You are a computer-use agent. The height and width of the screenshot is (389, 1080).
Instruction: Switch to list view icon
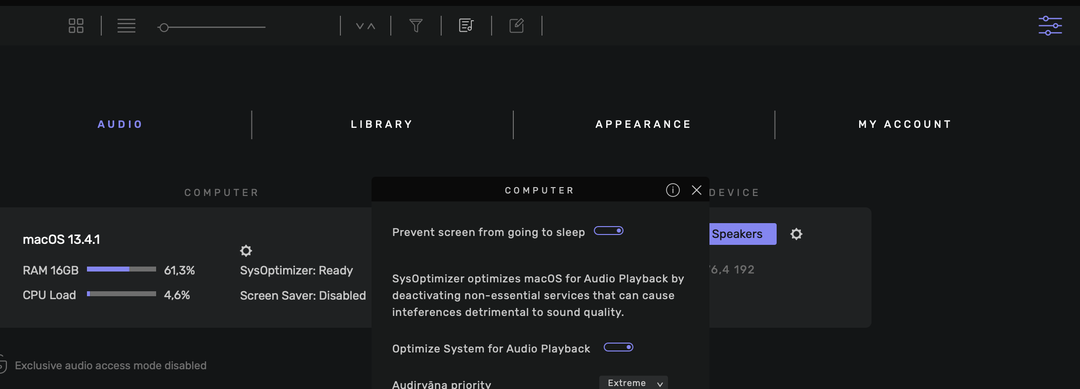tap(126, 26)
